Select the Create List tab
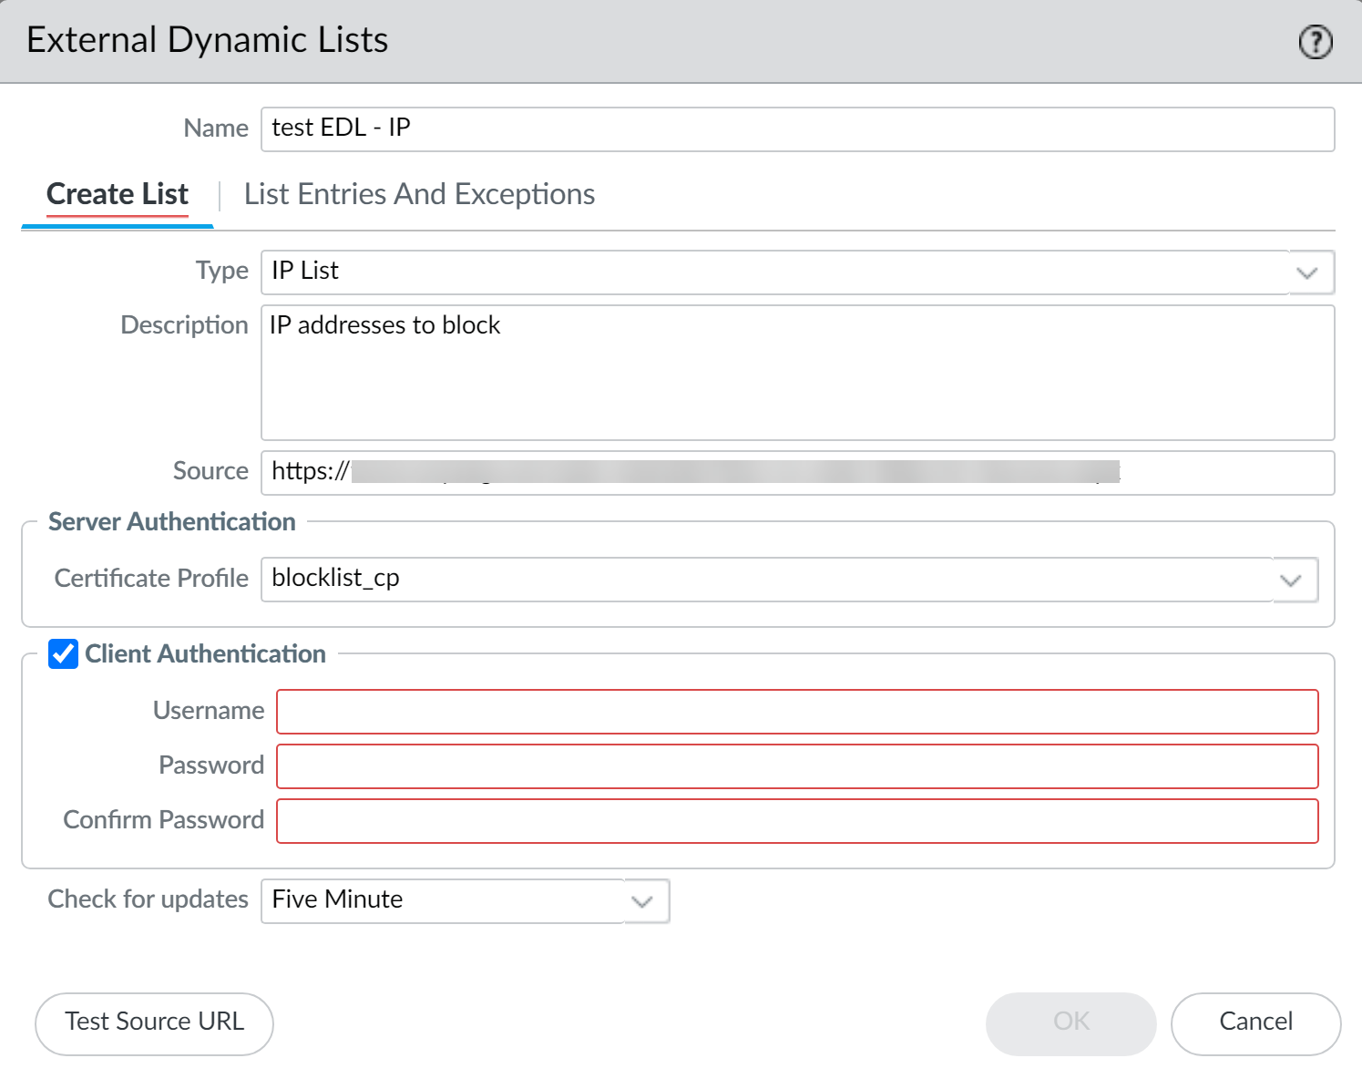The height and width of the screenshot is (1089, 1362). pos(117,194)
